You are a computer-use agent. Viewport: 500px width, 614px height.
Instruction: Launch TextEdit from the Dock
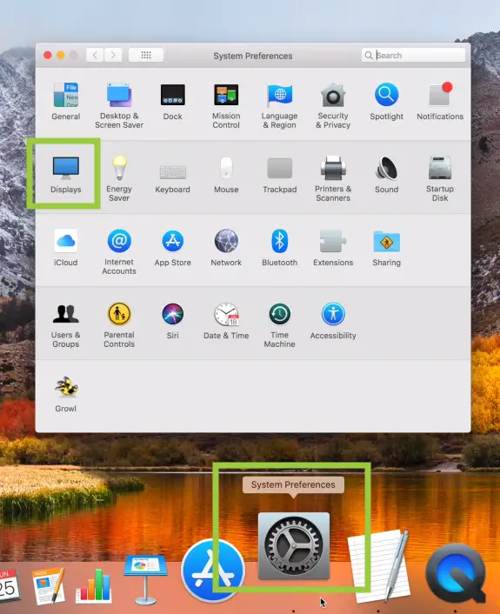[379, 566]
